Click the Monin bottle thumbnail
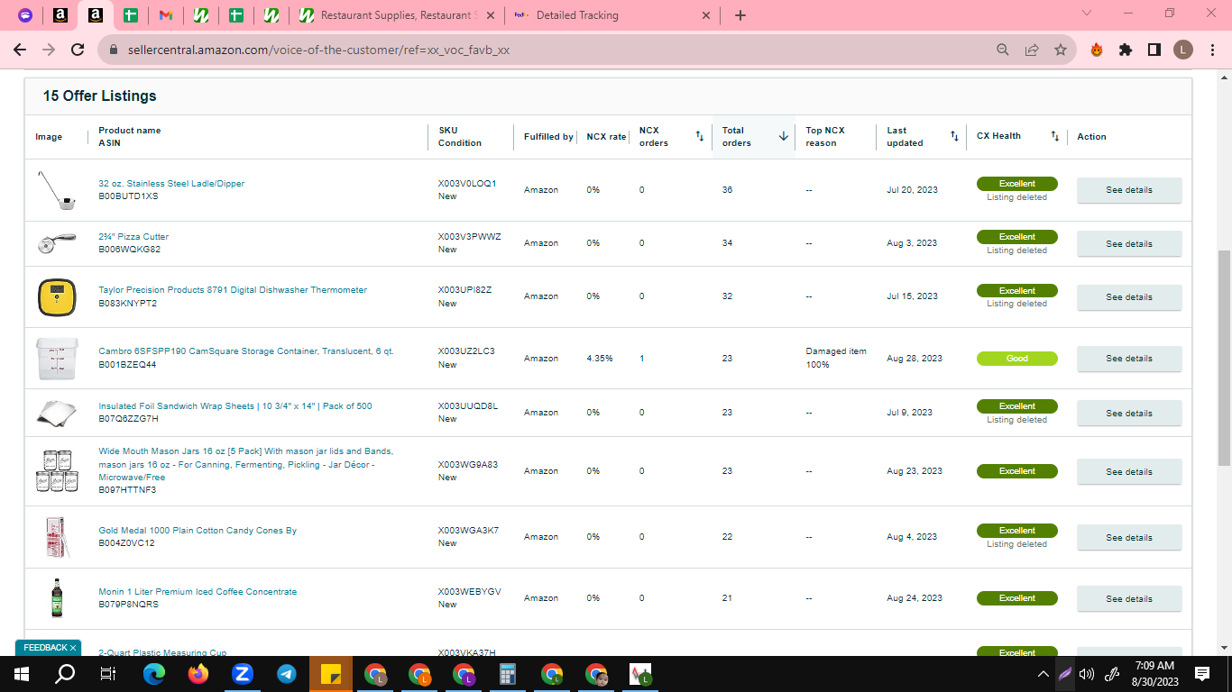This screenshot has height=692, width=1232. [x=56, y=598]
